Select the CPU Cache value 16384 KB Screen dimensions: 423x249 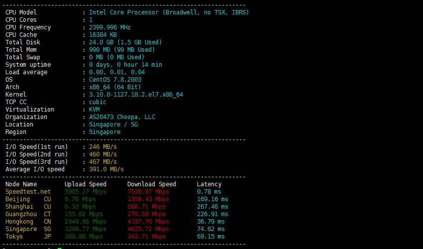pyautogui.click(x=103, y=35)
